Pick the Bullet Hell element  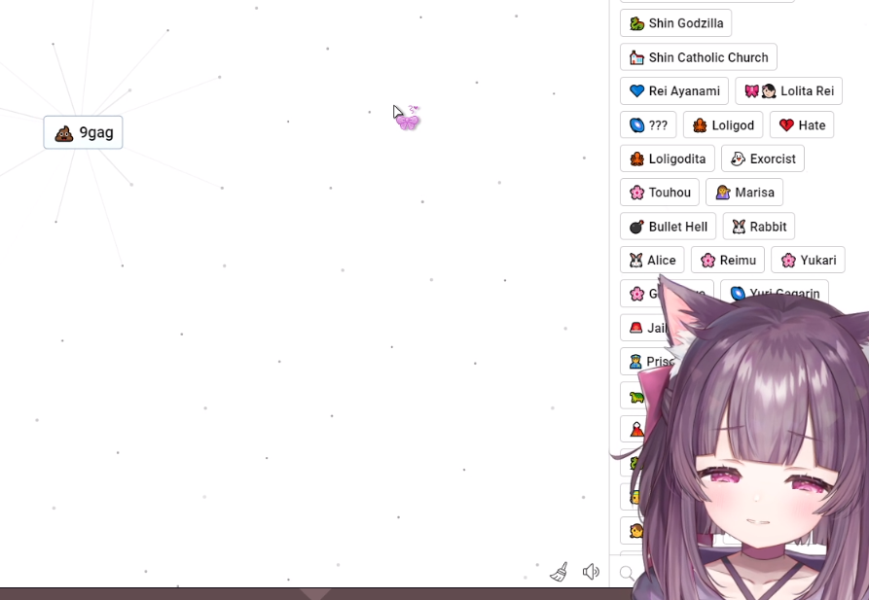tap(668, 227)
